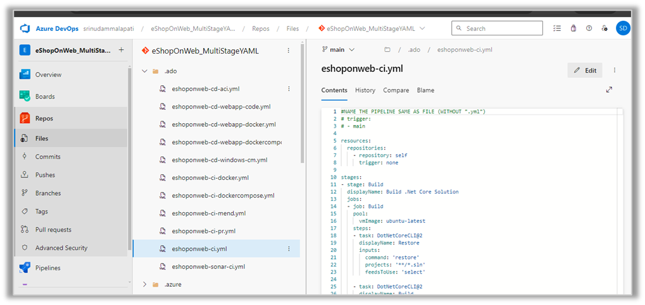This screenshot has width=645, height=305.
Task: Switch to the Compare tab
Action: (396, 90)
